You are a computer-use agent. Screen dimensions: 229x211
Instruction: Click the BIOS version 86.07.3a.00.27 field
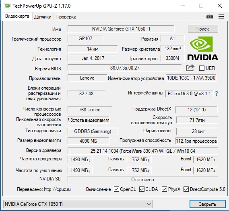tap(125, 68)
